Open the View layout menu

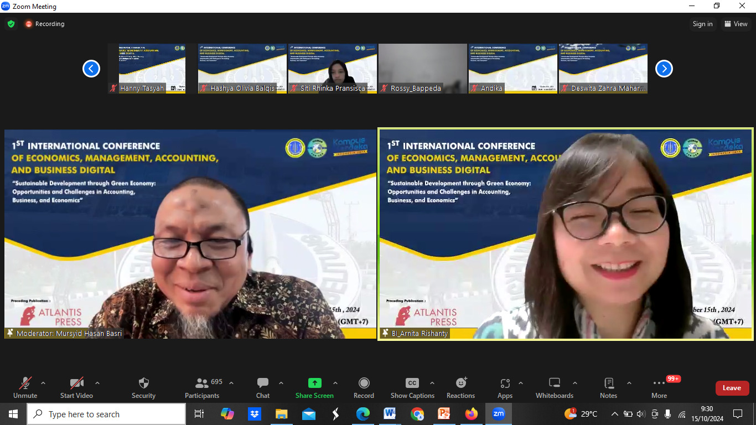[x=736, y=24]
